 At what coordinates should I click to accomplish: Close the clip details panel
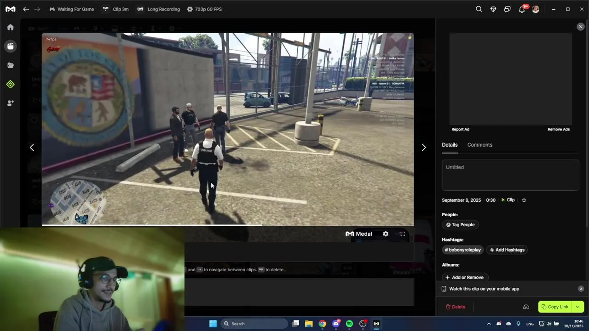581,27
